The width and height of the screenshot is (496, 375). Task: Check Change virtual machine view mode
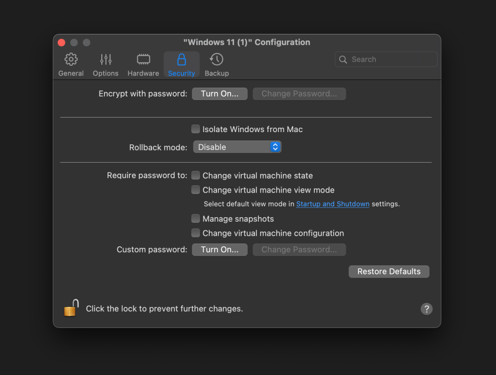(196, 190)
